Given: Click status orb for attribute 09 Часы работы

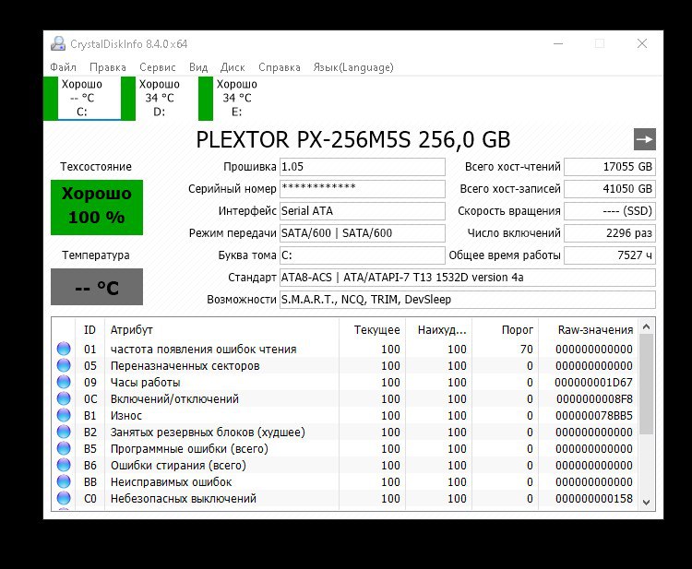Looking at the screenshot, I should click(64, 382).
